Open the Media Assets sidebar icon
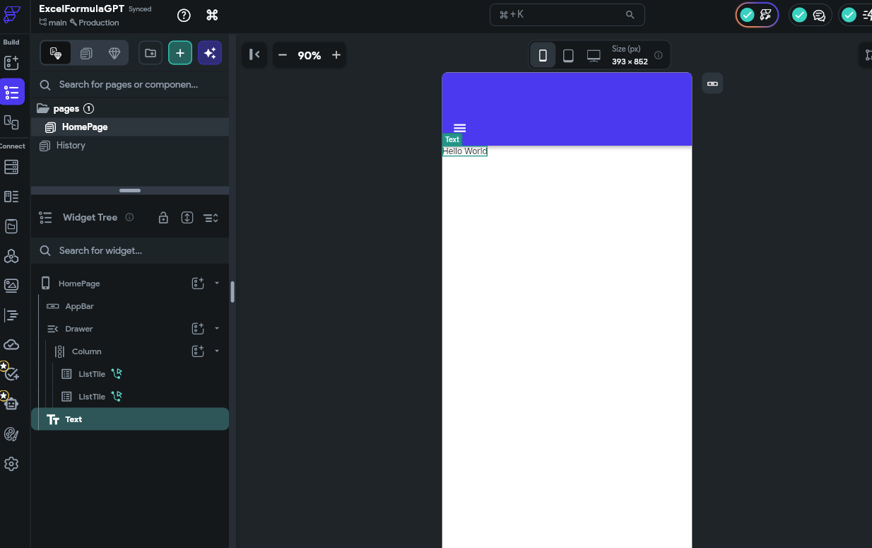 point(11,286)
